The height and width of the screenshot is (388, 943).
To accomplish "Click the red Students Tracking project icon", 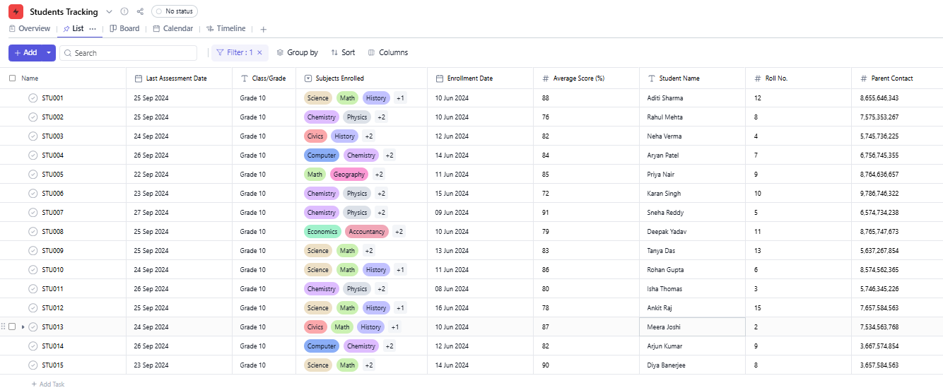I will pyautogui.click(x=16, y=12).
